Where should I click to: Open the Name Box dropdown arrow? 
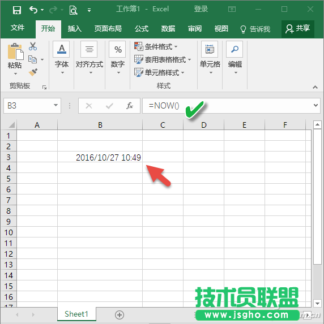tap(56, 105)
